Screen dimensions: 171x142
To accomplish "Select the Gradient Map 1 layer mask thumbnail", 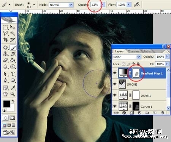I will (x=136, y=73).
